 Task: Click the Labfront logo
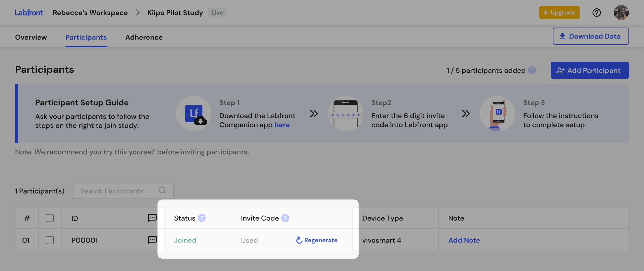29,13
